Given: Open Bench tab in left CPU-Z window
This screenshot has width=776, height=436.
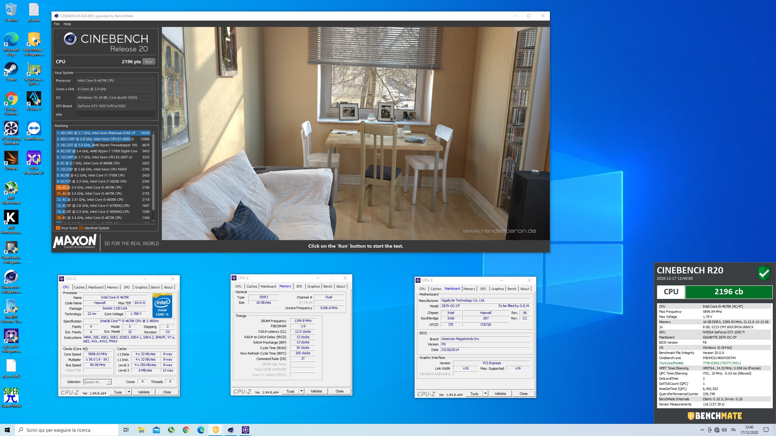Looking at the screenshot, I should click(x=156, y=287).
